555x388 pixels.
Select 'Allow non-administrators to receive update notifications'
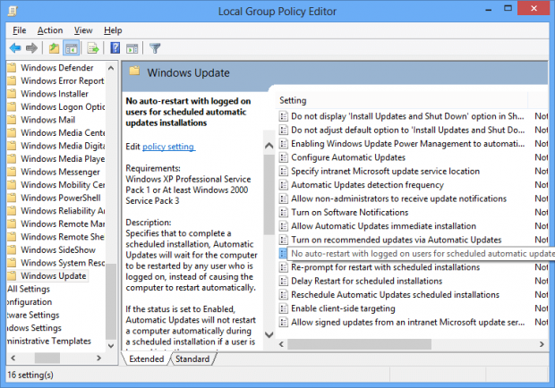click(398, 198)
